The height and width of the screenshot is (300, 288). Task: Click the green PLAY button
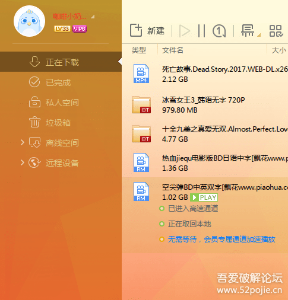click(x=204, y=197)
